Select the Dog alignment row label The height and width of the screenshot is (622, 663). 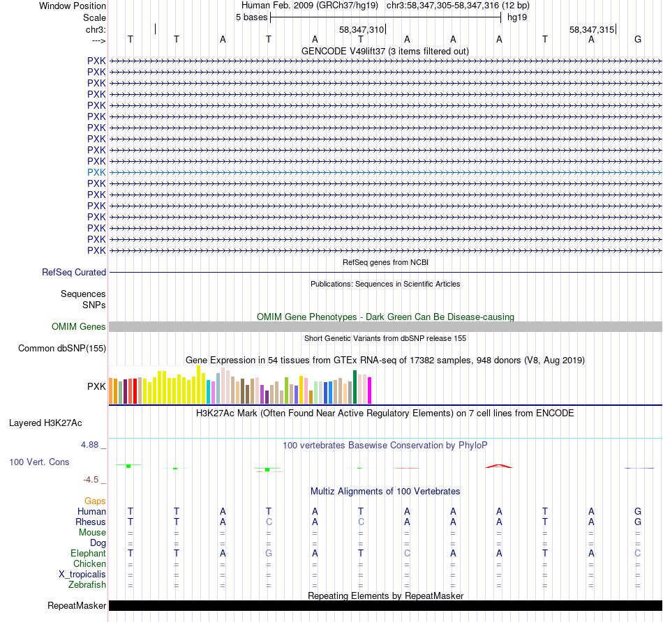click(98, 543)
